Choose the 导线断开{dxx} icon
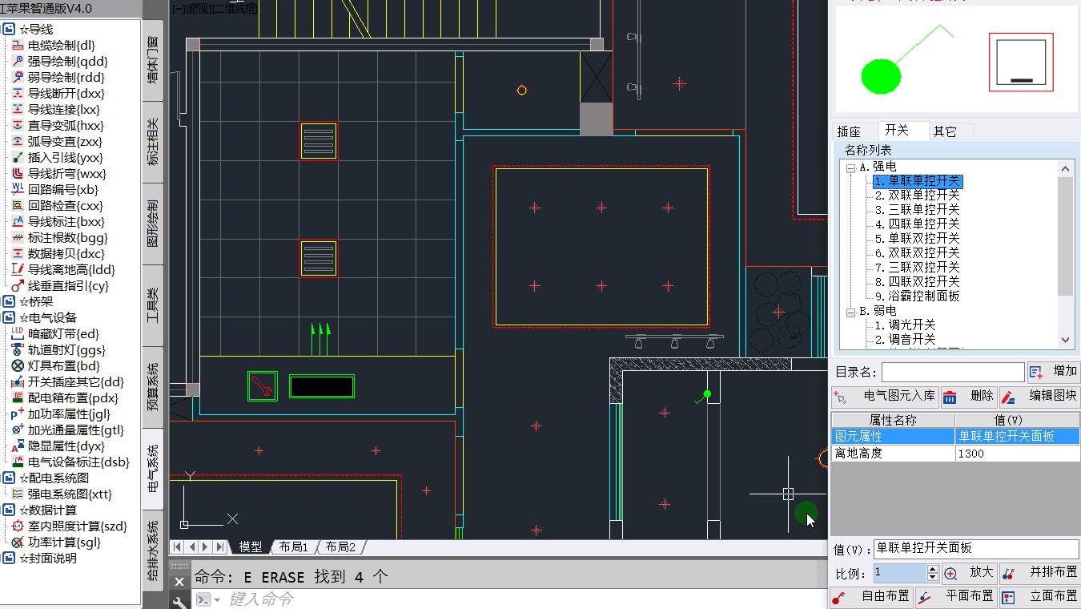The width and height of the screenshot is (1081, 609). point(18,94)
